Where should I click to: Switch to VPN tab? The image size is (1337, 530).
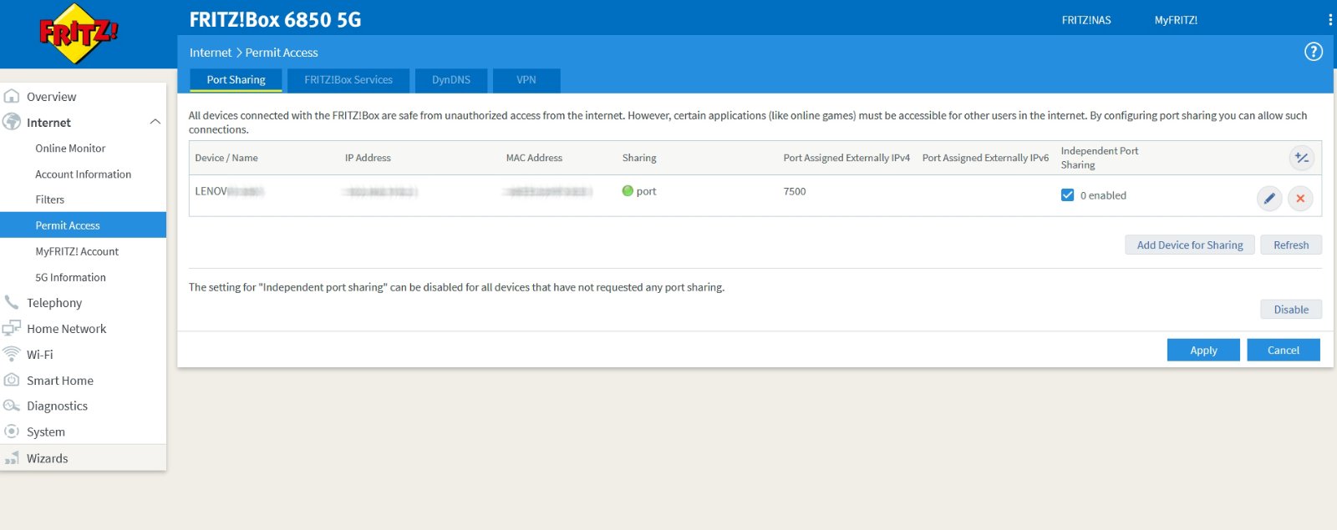[526, 80]
